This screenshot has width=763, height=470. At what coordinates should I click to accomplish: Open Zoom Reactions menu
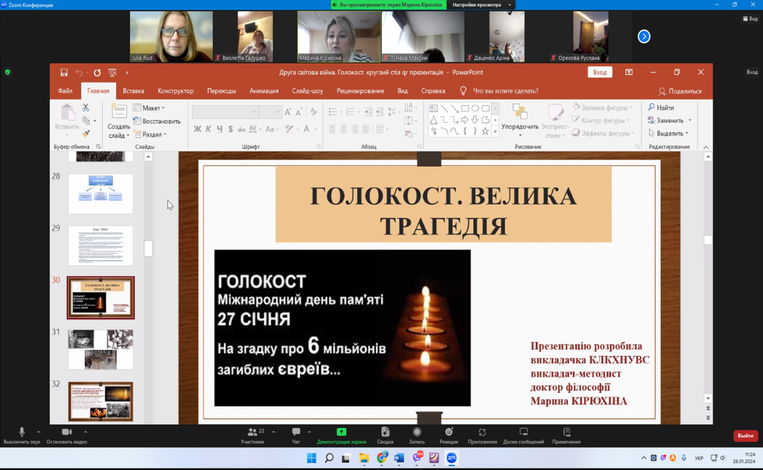448,433
